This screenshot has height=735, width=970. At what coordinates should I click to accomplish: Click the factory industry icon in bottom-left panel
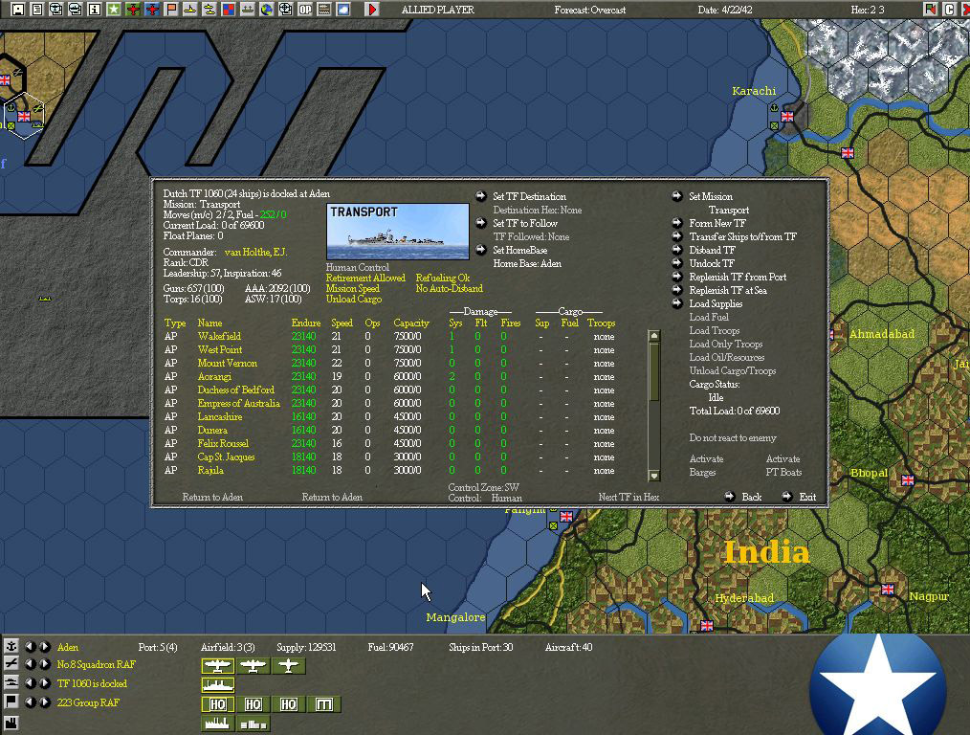(x=11, y=722)
